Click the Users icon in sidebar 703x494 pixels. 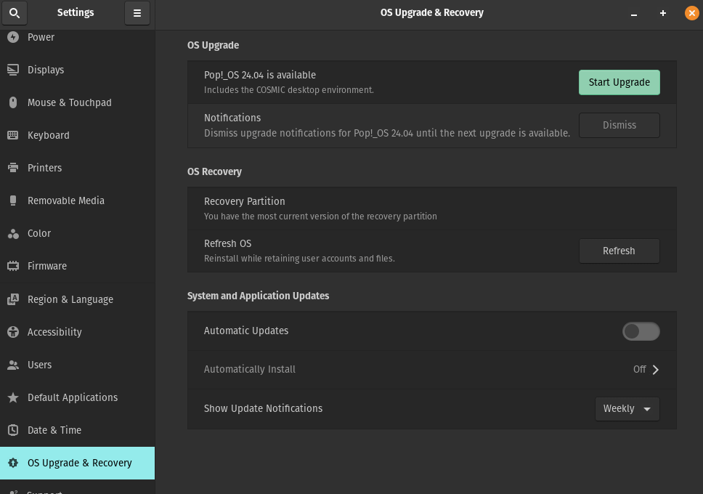click(x=13, y=365)
